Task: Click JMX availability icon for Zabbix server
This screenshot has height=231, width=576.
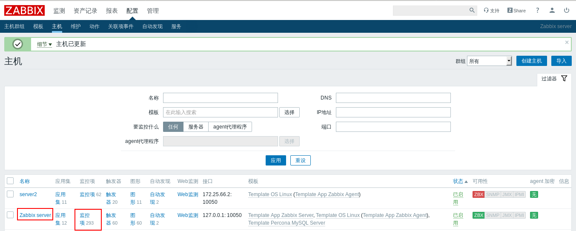Action: coord(507,215)
